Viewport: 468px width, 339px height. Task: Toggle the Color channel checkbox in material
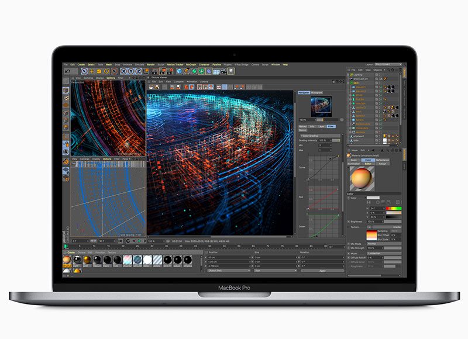[x=349, y=198]
